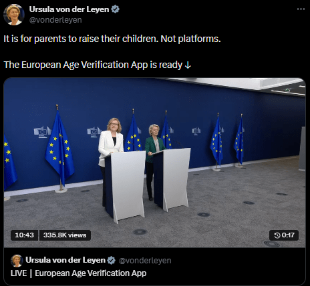Screen dimensions: 310x286
Task: Open the LIVE | European Age Verification App title
Action: pos(78,273)
